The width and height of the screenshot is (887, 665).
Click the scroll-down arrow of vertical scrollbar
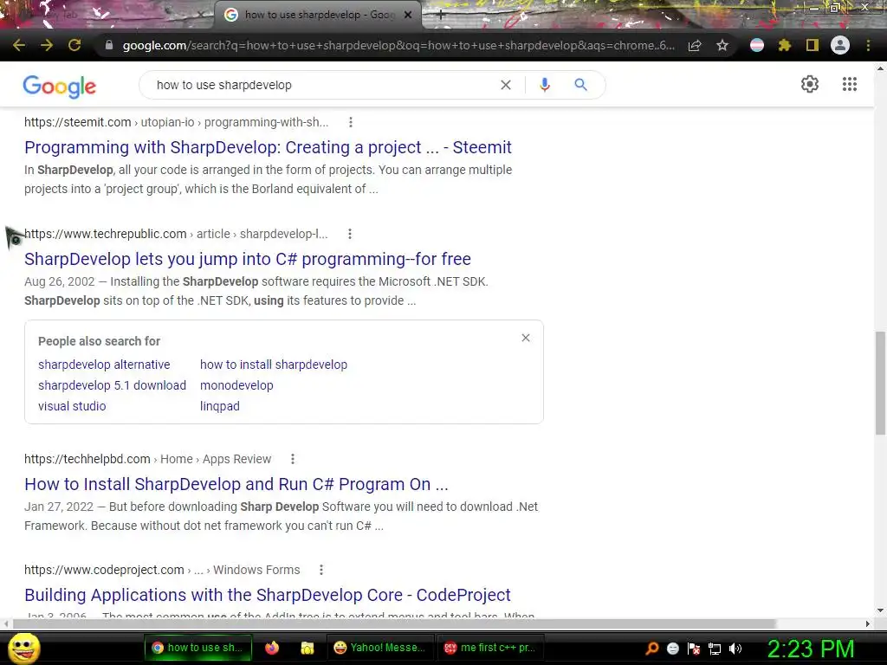point(880,610)
